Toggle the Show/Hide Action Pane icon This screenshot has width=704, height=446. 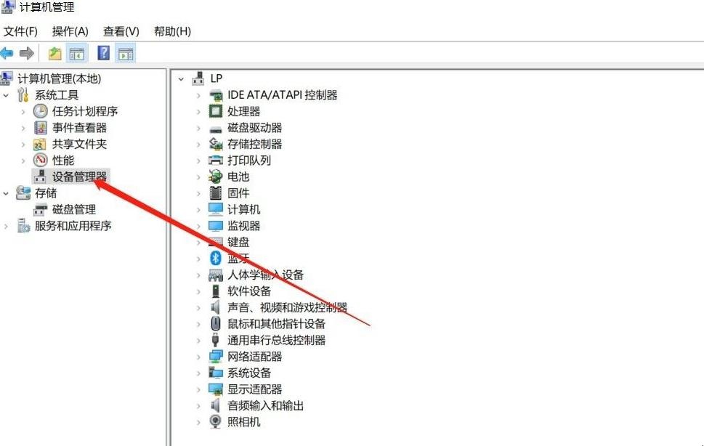pyautogui.click(x=126, y=54)
